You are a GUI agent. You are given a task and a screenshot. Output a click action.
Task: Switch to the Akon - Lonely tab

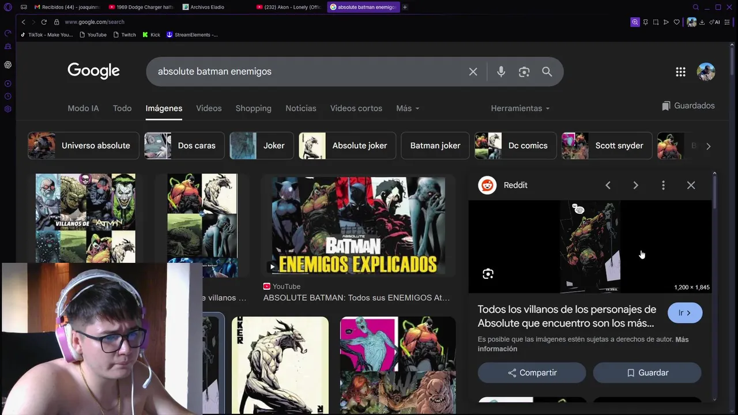[289, 7]
